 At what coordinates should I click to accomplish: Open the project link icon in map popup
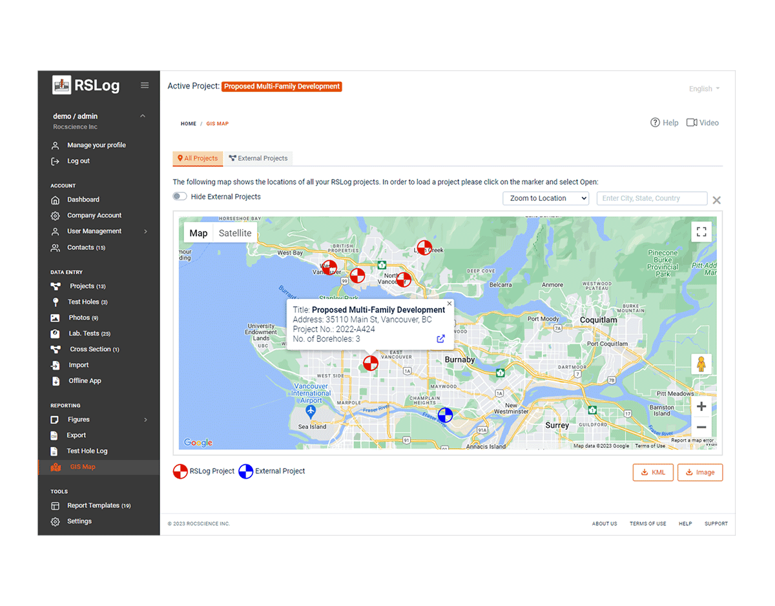coord(440,339)
